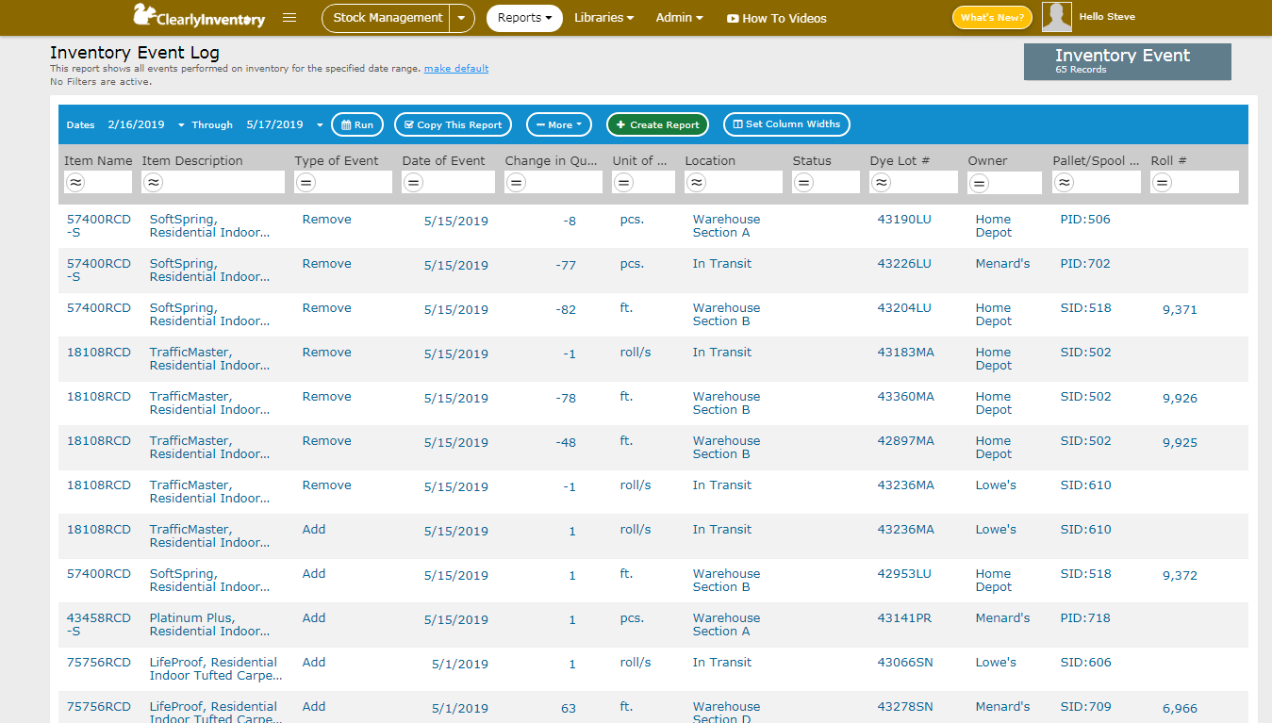
Task: Open the Reports menu
Action: click(524, 18)
